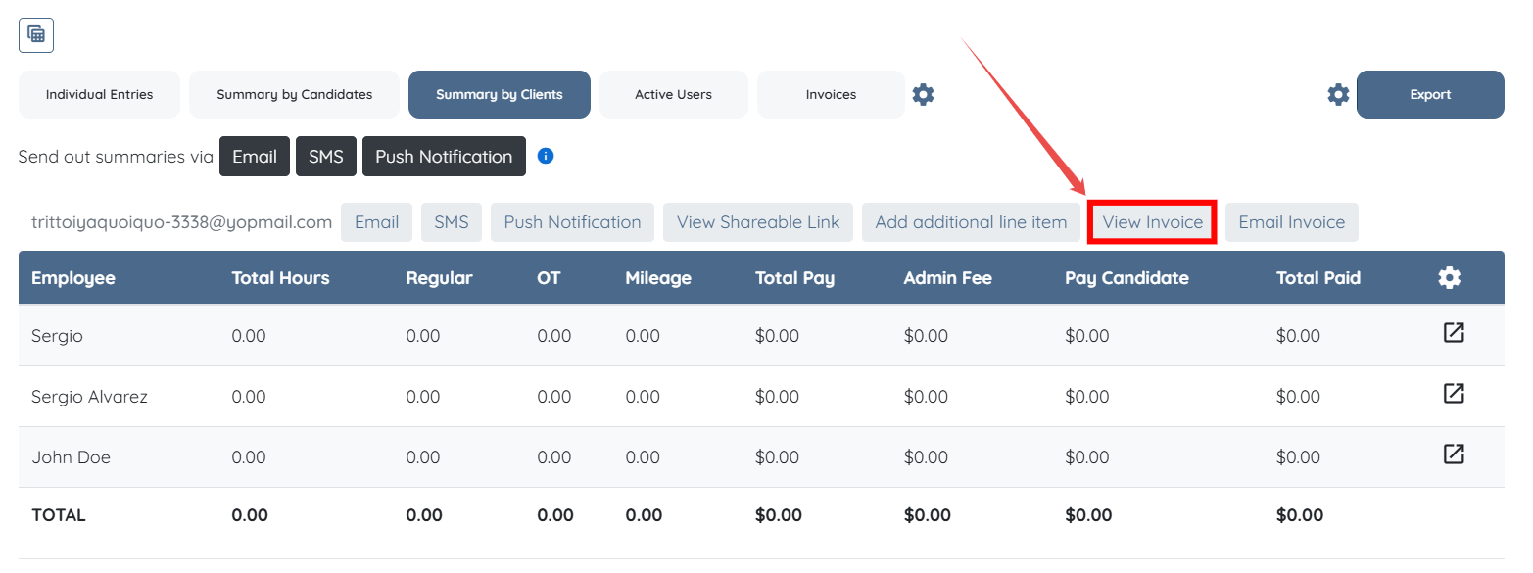
Task: Click the blue info icon after Push Notification
Action: (546, 156)
